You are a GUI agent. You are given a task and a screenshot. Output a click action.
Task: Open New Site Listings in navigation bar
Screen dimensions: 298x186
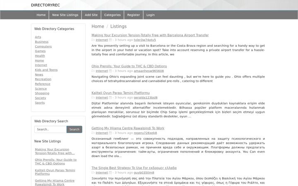click(65, 15)
